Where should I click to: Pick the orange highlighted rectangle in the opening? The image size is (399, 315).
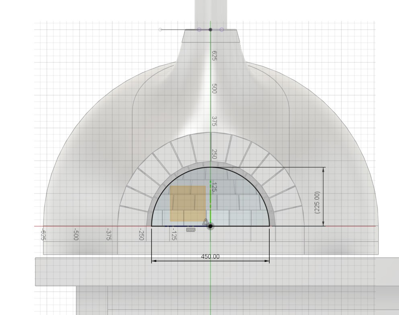[x=188, y=203]
